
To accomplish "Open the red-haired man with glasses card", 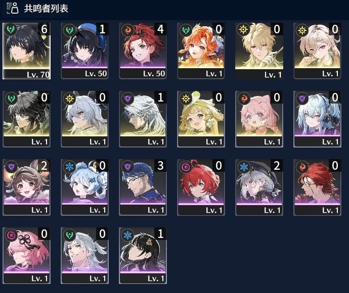I will (318, 187).
